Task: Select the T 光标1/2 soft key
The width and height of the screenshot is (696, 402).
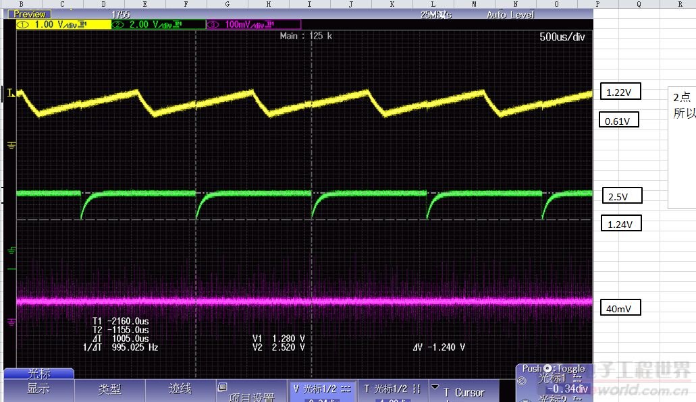Action: [x=393, y=391]
